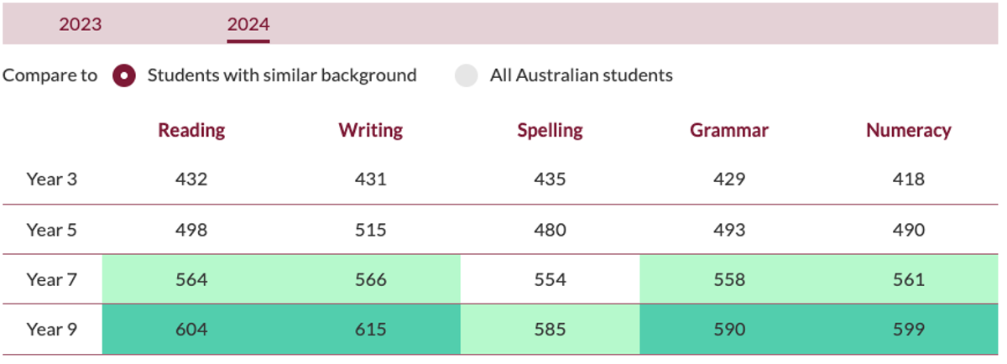Click Year 5 Writing score 515
The height and width of the screenshot is (364, 1007).
pyautogui.click(x=370, y=229)
